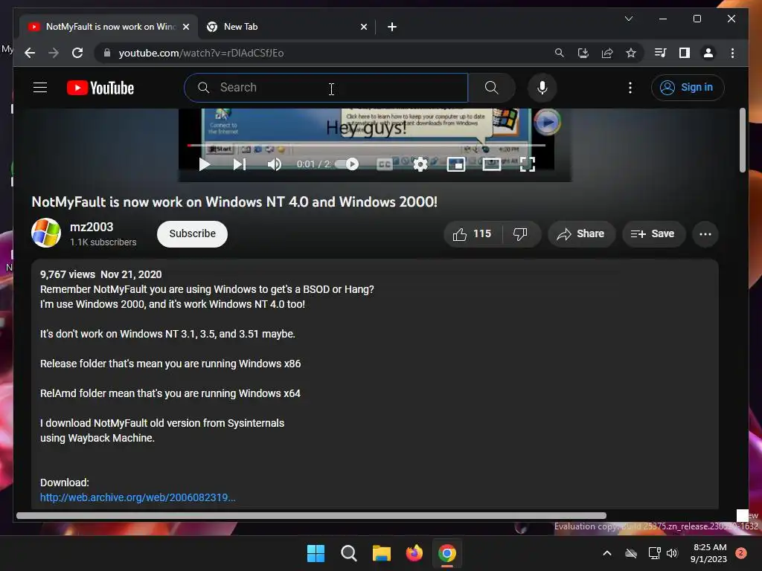Open the mz2003 channel avatar
Screen dimensions: 762x571
[x=46, y=233]
